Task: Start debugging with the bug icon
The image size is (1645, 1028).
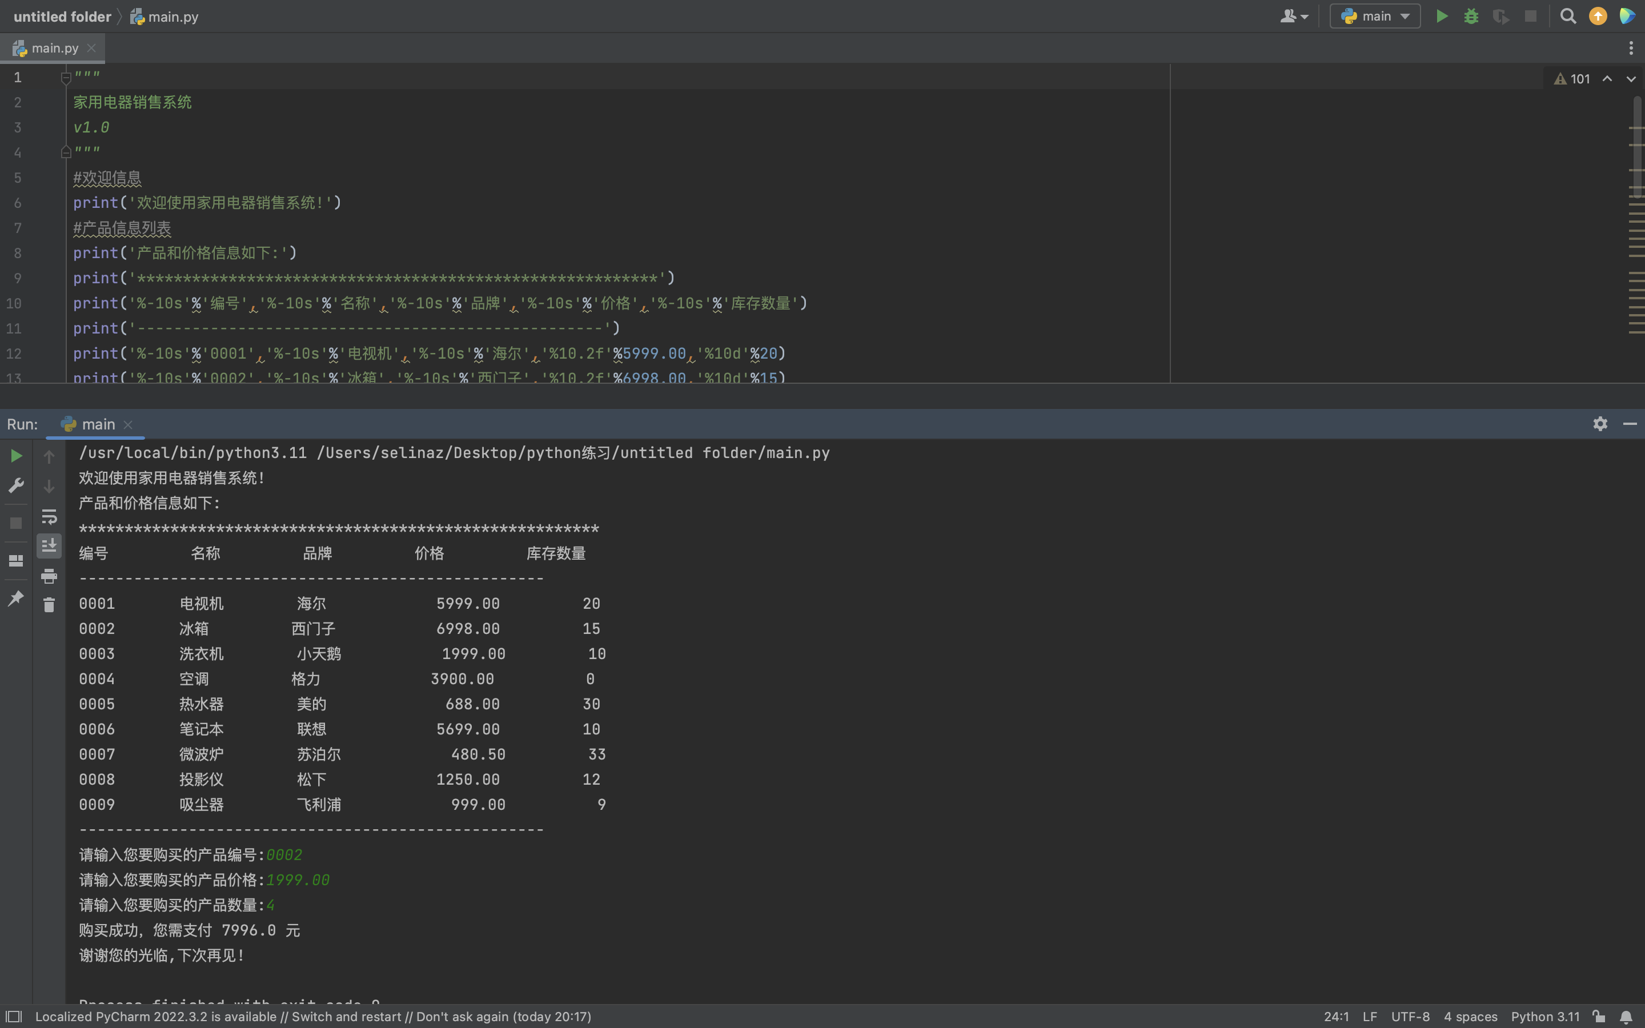Action: pos(1471,17)
